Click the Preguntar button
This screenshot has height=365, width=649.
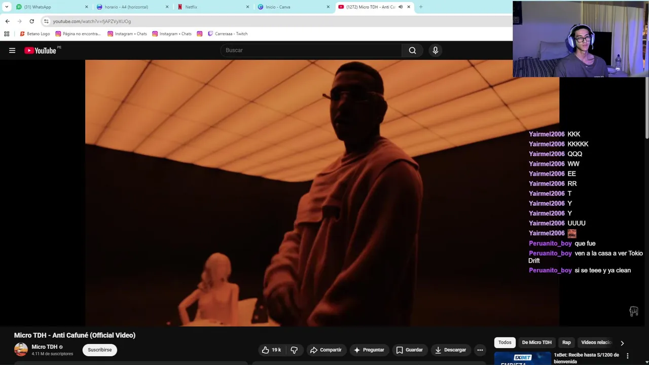pos(369,350)
